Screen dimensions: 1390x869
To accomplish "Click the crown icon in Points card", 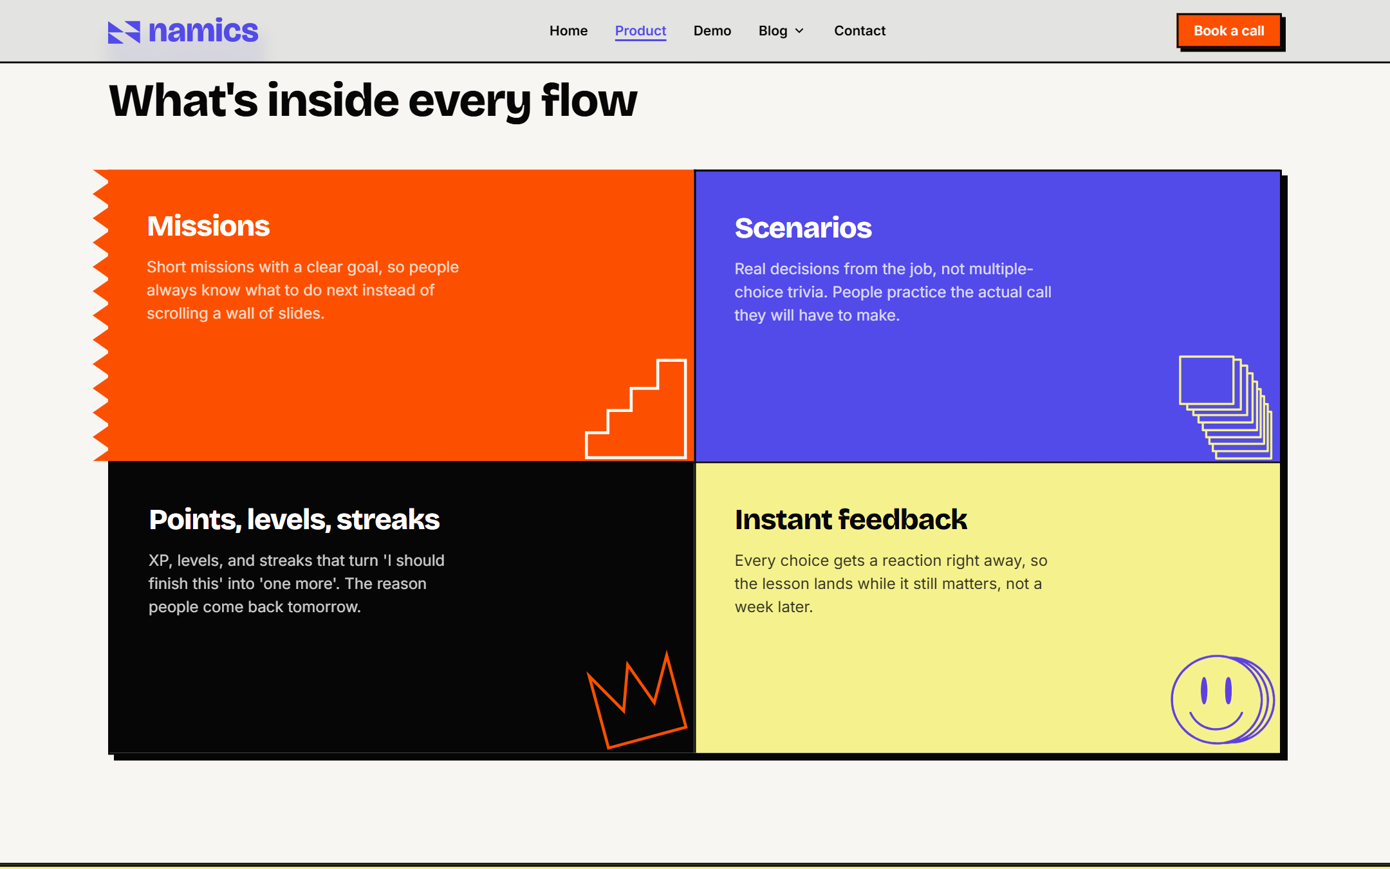I will click(x=637, y=700).
